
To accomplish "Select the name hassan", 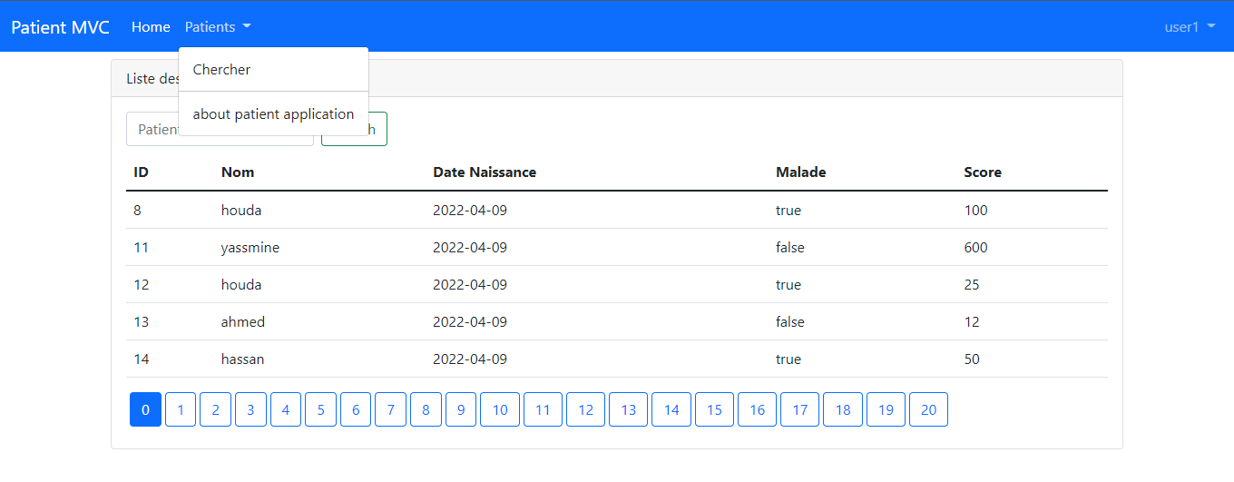I will 243,359.
